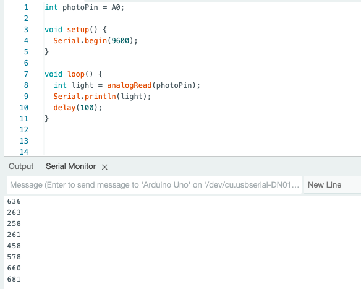
Task: Click line number 14 in the gutter
Action: point(24,152)
